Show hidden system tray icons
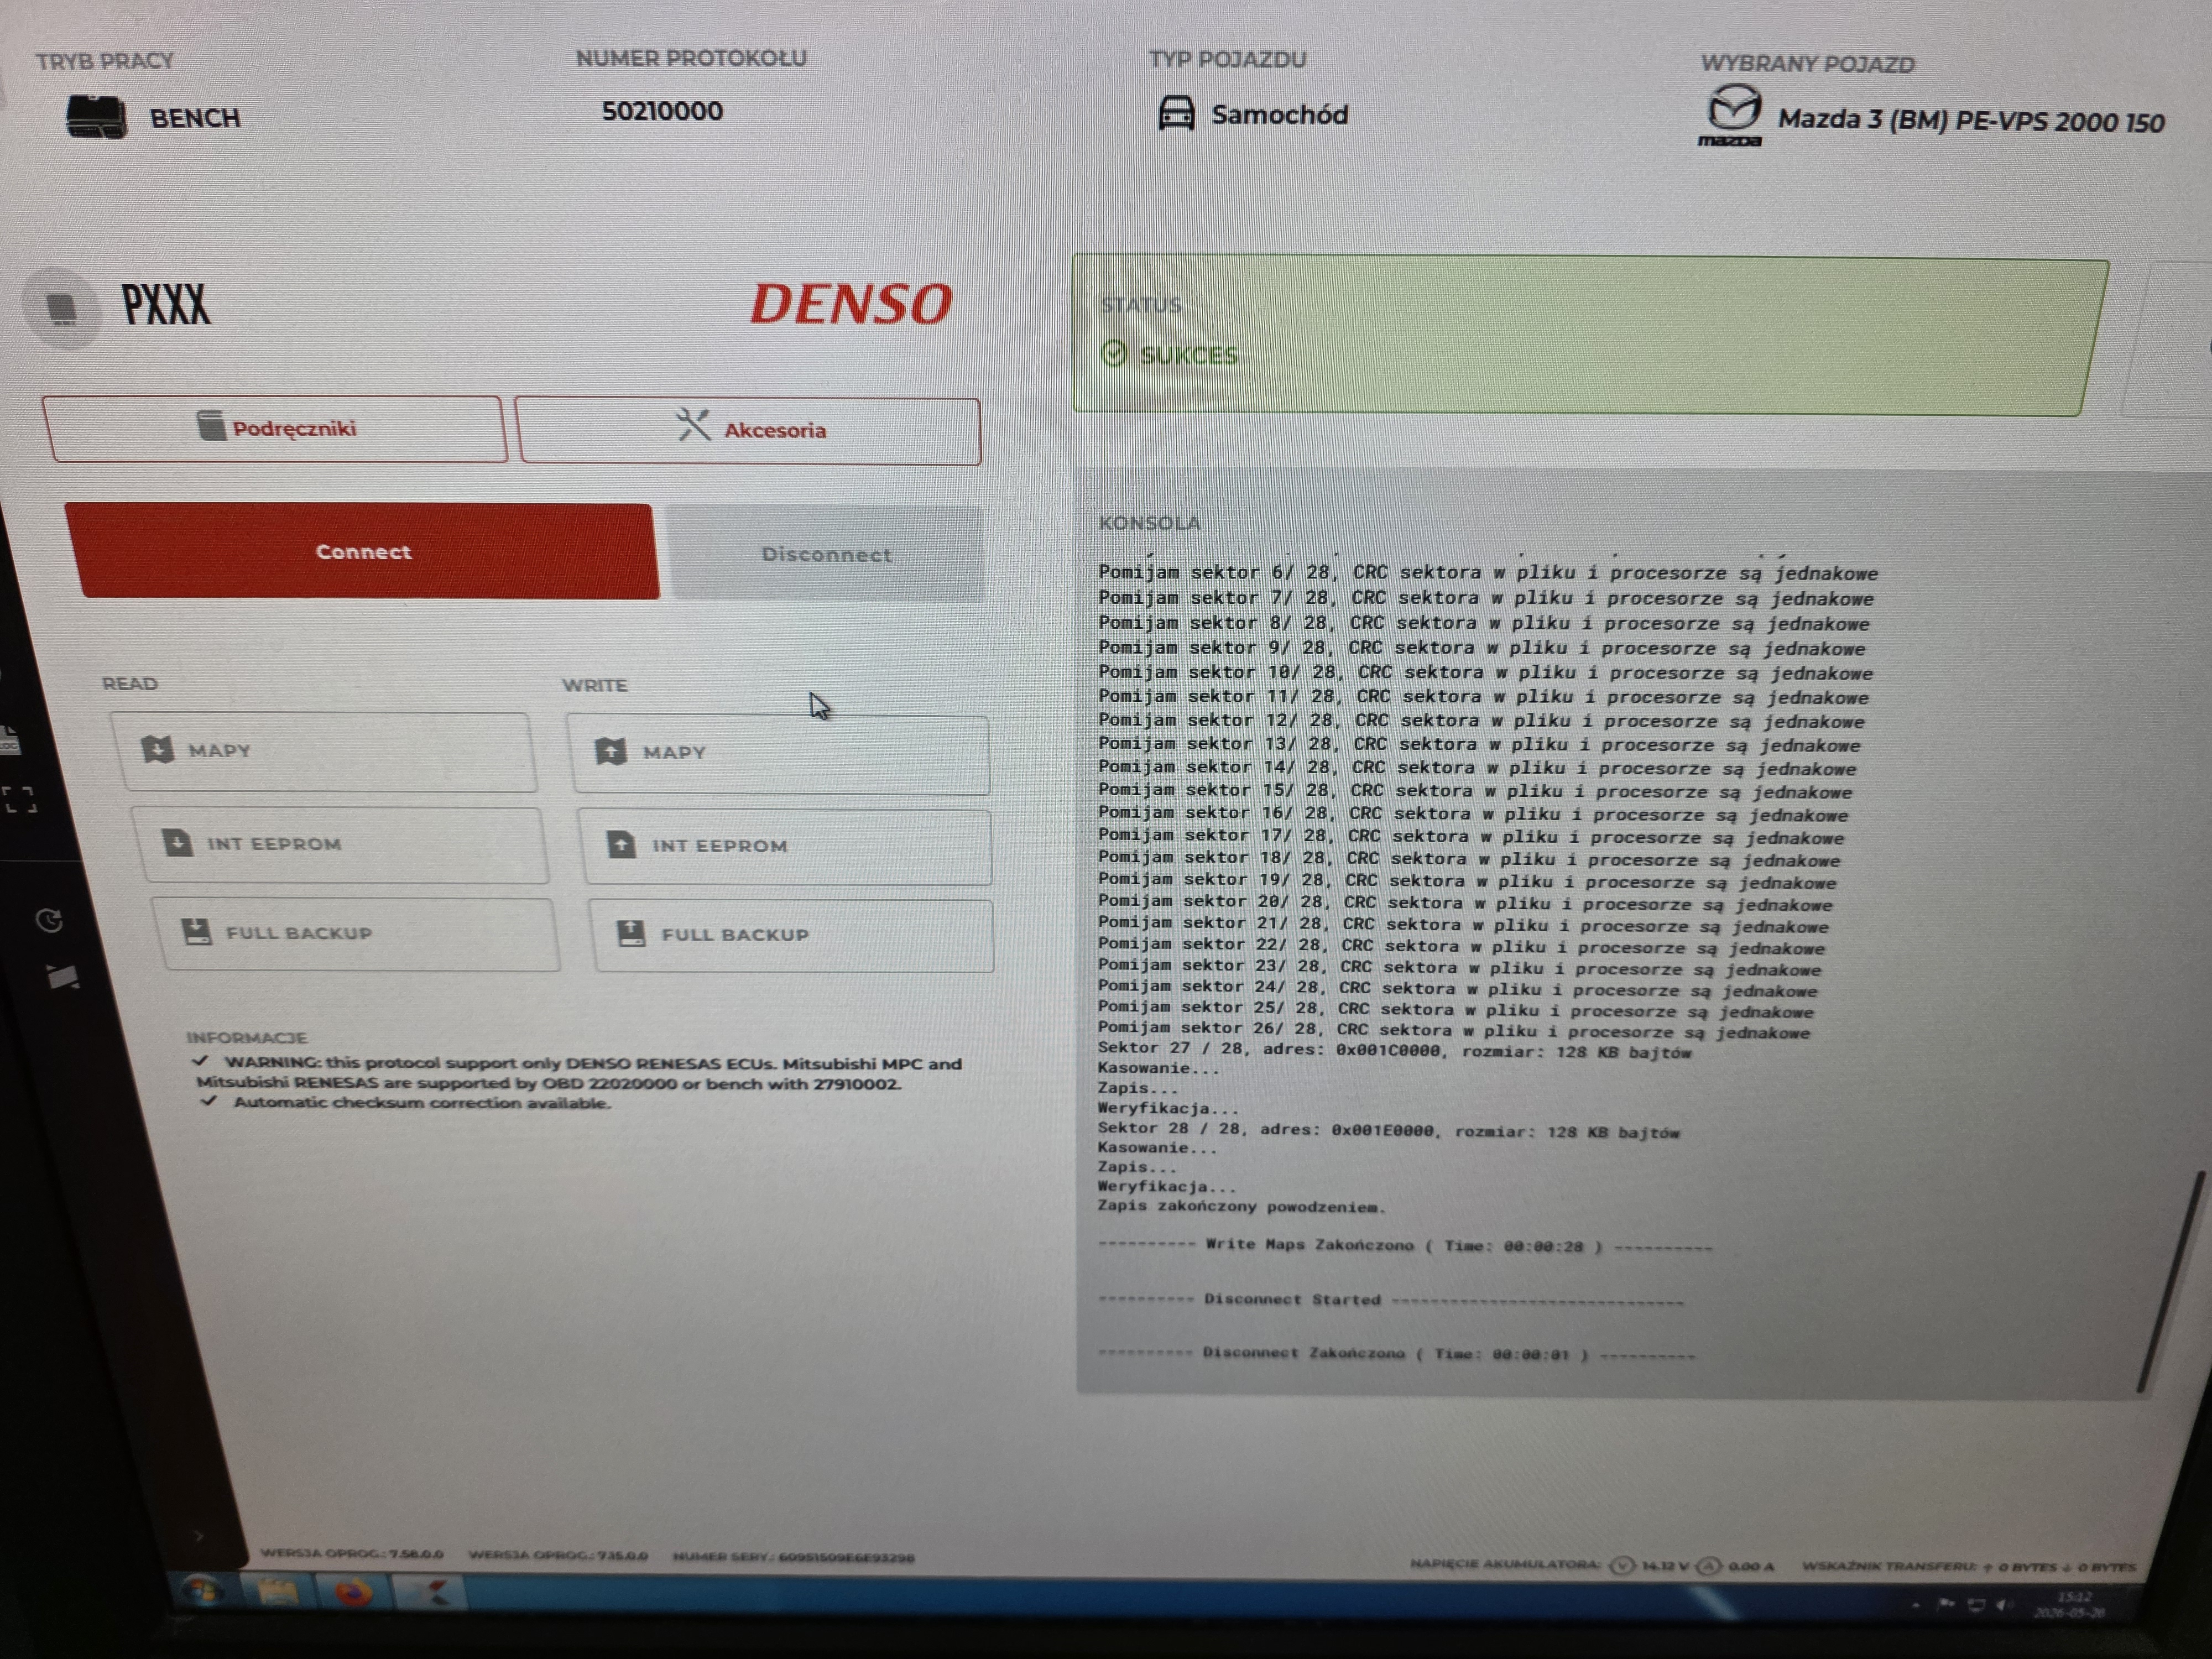Viewport: 2212px width, 1659px height. (1915, 1604)
